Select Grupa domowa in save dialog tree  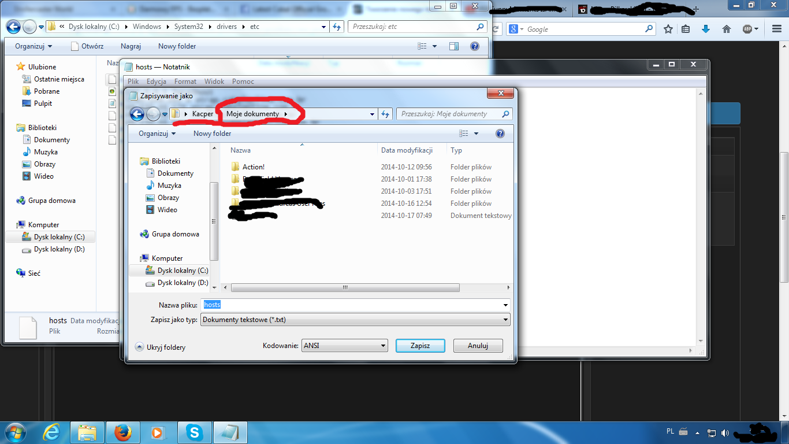click(169, 234)
